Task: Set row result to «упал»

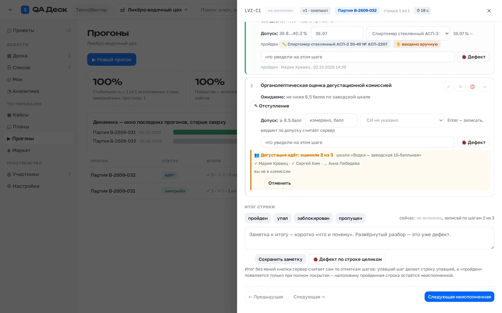Action: pyautogui.click(x=282, y=218)
